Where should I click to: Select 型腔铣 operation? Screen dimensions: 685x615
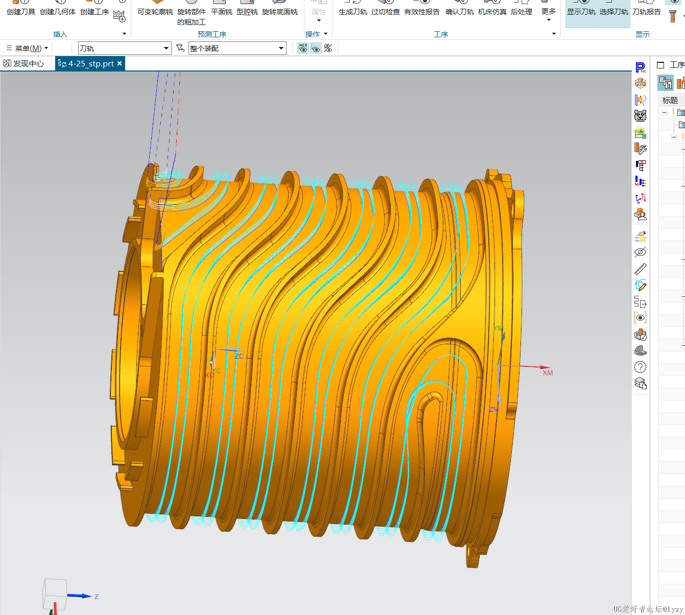coord(247,8)
